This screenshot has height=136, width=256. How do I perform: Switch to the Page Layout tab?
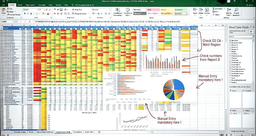coord(30,5)
